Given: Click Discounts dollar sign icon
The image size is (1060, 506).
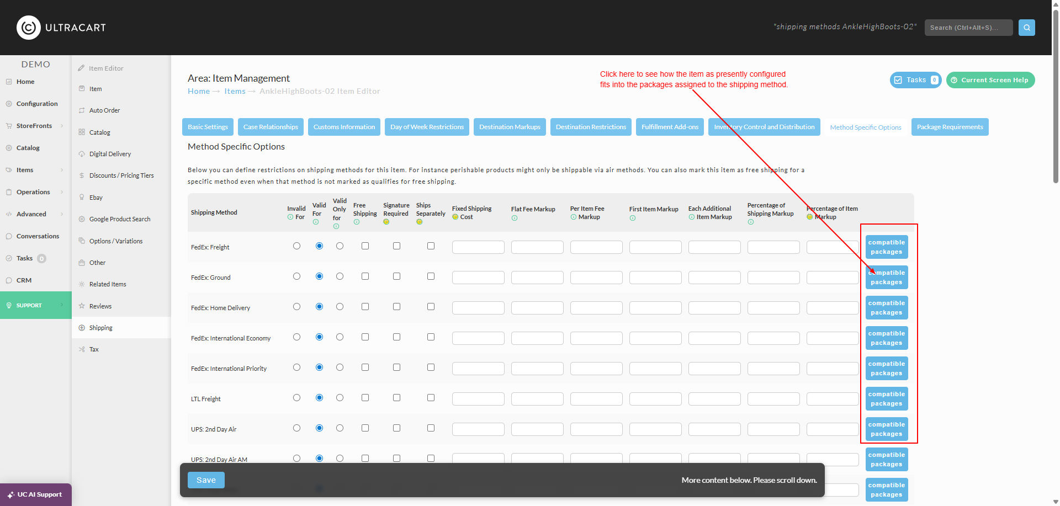Looking at the screenshot, I should 82,175.
